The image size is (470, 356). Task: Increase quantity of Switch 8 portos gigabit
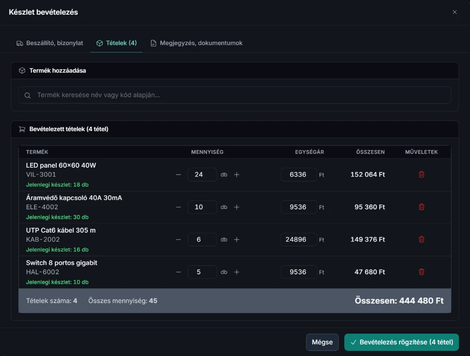tap(236, 272)
